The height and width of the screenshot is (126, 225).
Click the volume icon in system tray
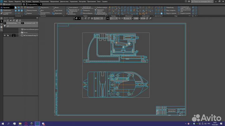[x=205, y=124]
